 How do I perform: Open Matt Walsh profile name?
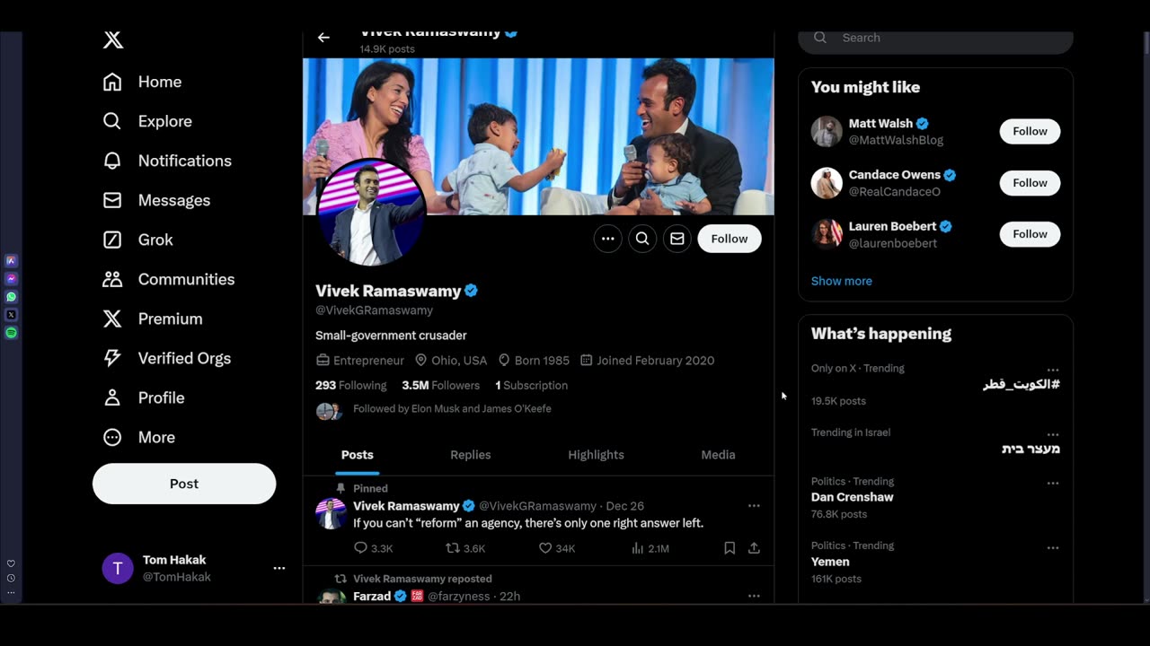[880, 124]
